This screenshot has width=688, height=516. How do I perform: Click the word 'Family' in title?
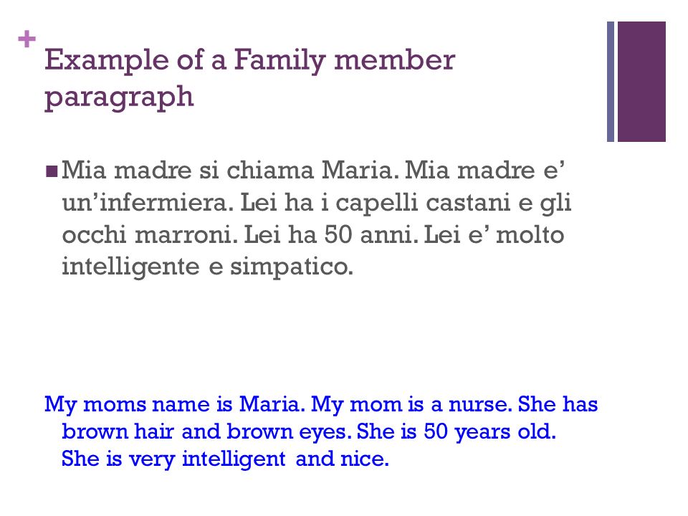tap(280, 61)
